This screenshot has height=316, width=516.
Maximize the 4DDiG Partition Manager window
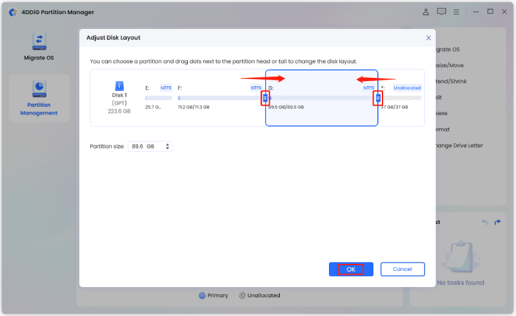[490, 12]
